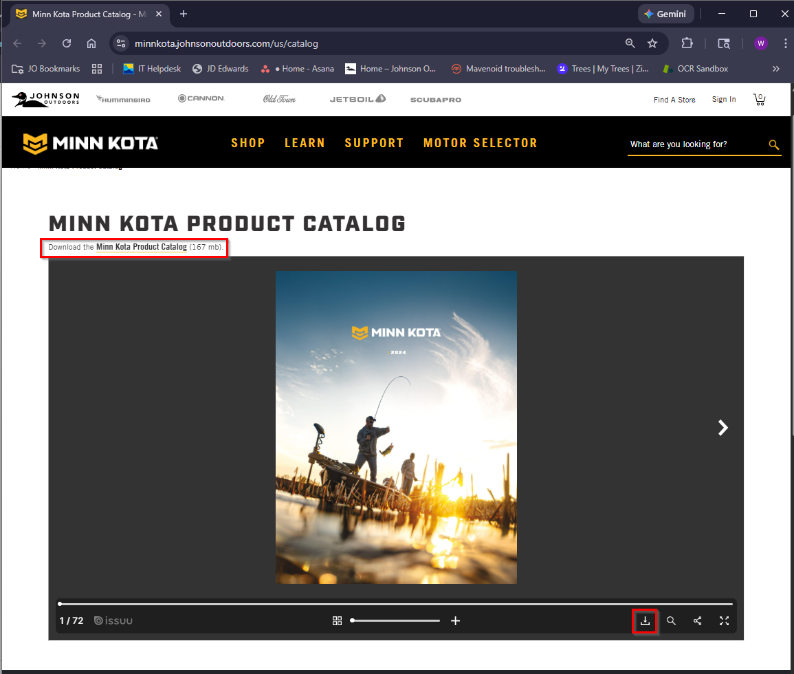Click the share icon in catalog viewer
The height and width of the screenshot is (674, 794).
(x=698, y=621)
